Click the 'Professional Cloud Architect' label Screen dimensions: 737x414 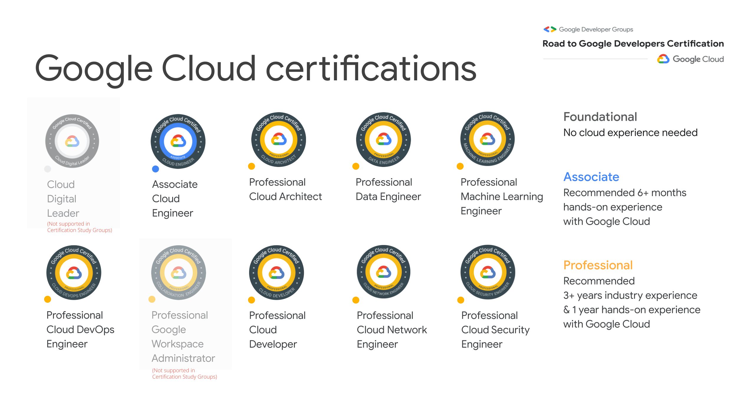pyautogui.click(x=285, y=189)
